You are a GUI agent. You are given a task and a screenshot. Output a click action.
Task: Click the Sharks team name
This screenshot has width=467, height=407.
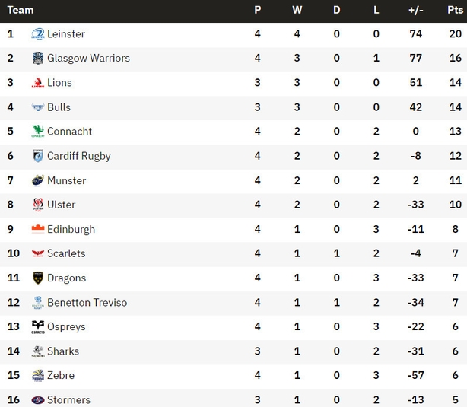click(x=63, y=351)
